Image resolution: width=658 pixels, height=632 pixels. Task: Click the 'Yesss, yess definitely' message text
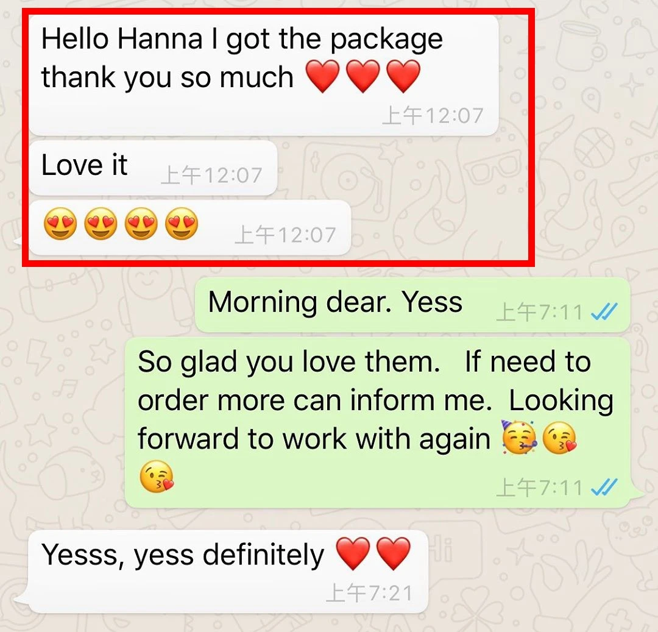[183, 555]
